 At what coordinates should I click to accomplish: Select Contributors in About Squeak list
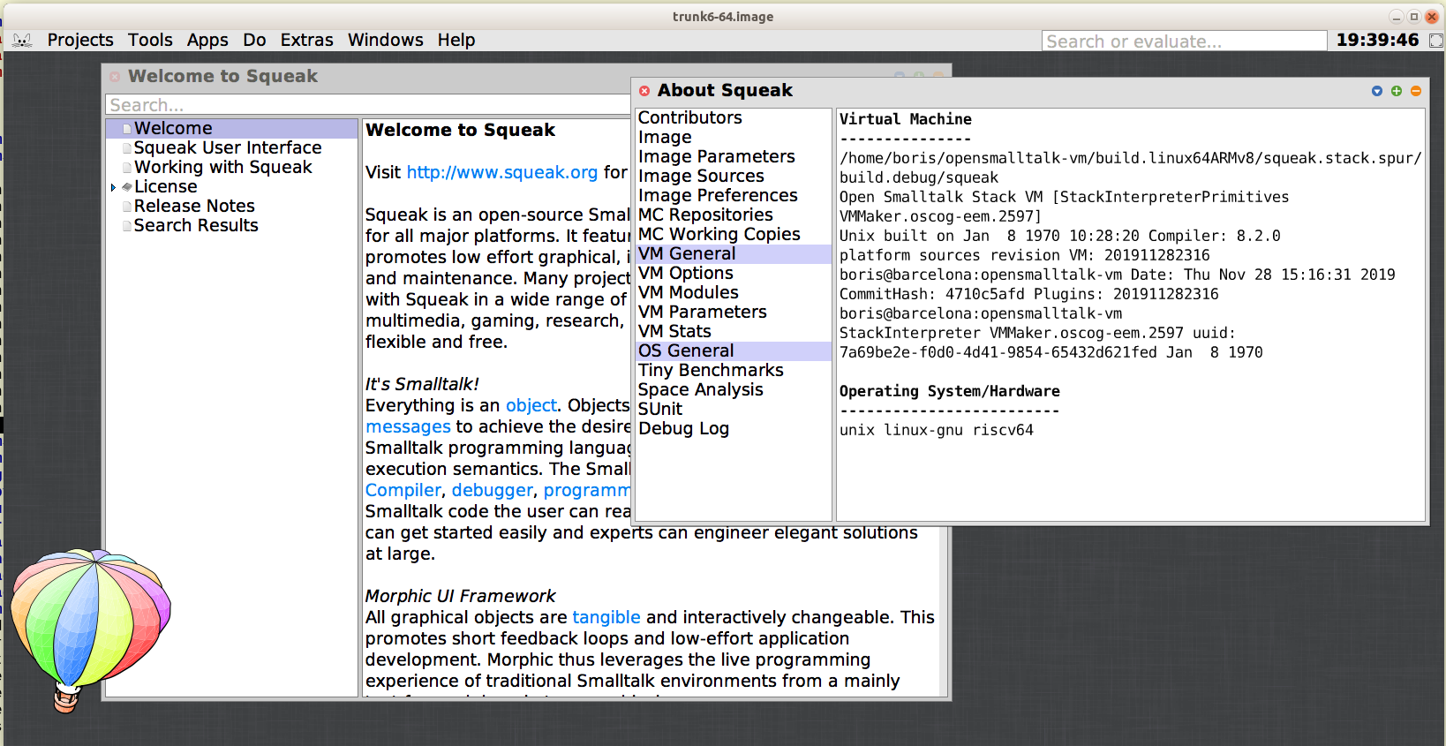734,117
